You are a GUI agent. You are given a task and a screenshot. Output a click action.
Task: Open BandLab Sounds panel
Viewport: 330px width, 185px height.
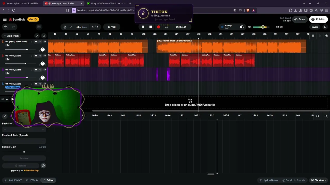(294, 180)
